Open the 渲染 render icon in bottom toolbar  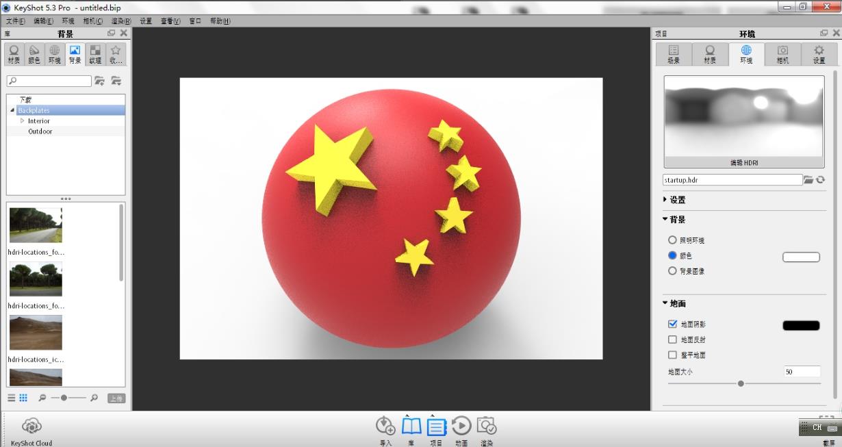[x=486, y=426]
